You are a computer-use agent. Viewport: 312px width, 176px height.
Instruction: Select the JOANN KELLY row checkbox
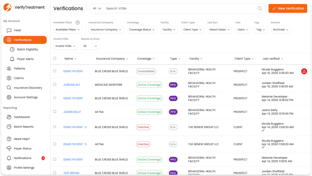pos(55,112)
